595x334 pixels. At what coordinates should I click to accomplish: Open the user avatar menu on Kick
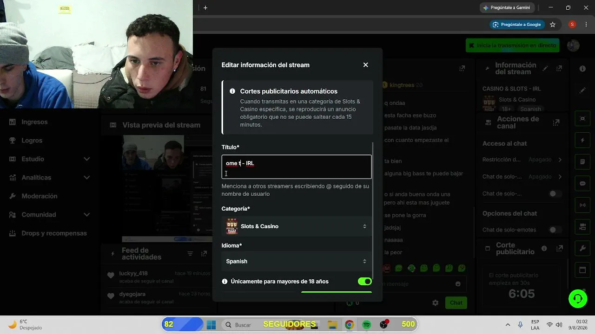point(573,45)
